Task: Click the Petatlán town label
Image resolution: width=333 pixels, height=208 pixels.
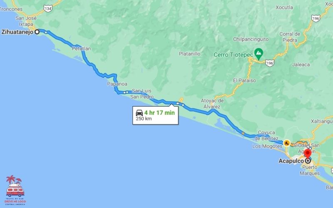Action: [x=81, y=49]
